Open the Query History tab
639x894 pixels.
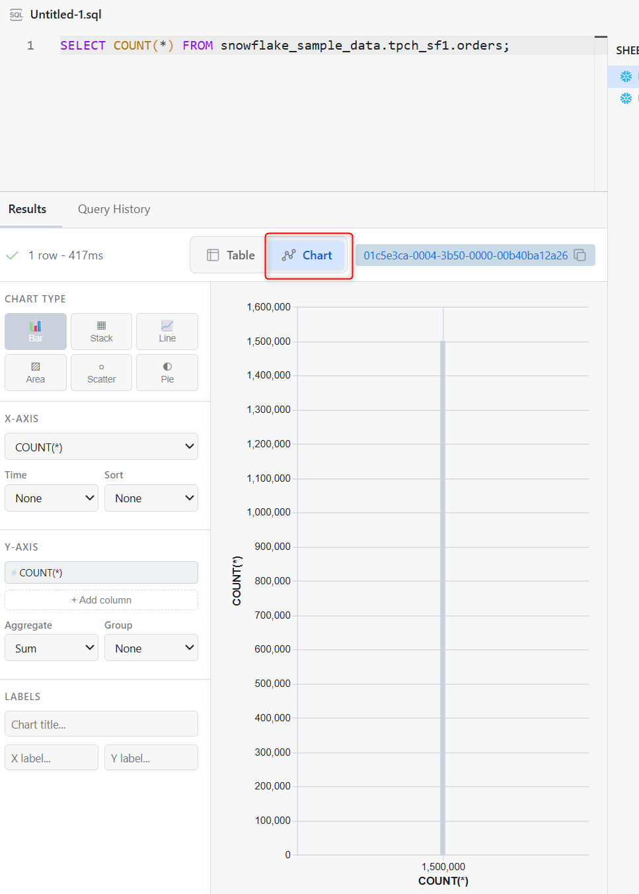(x=114, y=209)
